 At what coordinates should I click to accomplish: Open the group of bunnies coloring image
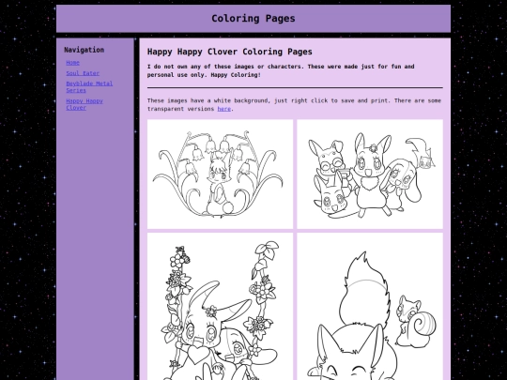pyautogui.click(x=370, y=175)
